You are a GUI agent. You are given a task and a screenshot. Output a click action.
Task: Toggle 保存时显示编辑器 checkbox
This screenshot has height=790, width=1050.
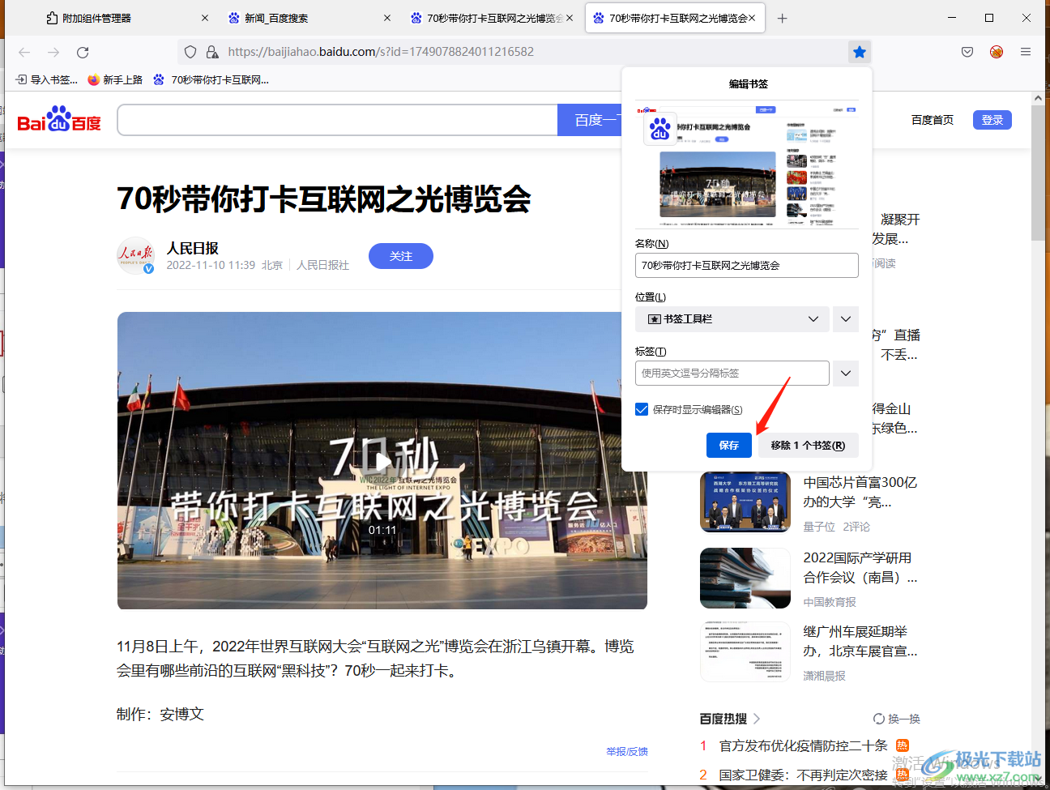pyautogui.click(x=642, y=409)
